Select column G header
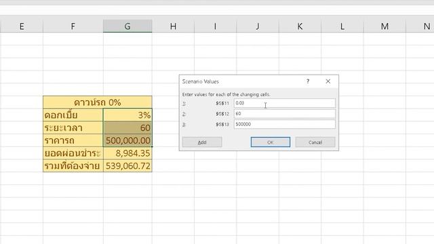 pos(127,26)
